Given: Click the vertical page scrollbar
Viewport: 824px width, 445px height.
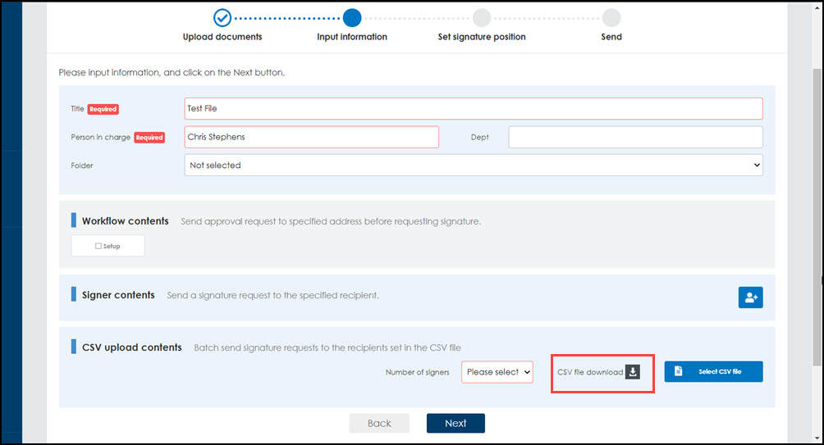Looking at the screenshot, I should [817, 216].
